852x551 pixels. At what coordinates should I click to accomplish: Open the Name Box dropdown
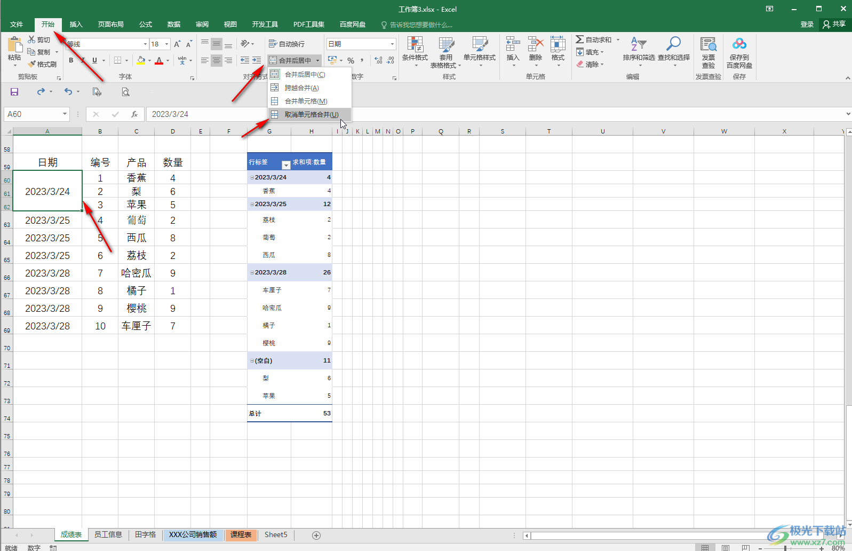click(65, 114)
